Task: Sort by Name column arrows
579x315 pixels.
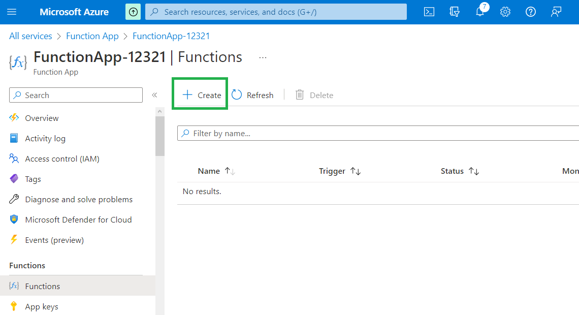Action: pos(230,171)
